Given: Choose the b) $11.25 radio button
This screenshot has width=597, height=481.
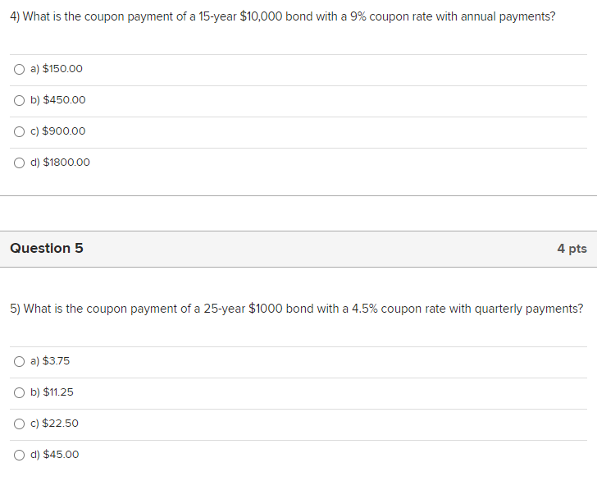Looking at the screenshot, I should 19,392.
